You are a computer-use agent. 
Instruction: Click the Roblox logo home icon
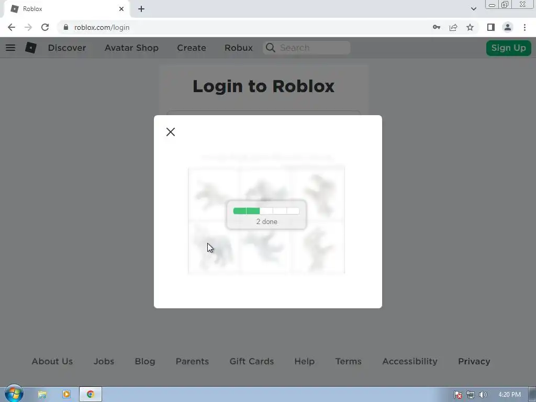click(31, 48)
